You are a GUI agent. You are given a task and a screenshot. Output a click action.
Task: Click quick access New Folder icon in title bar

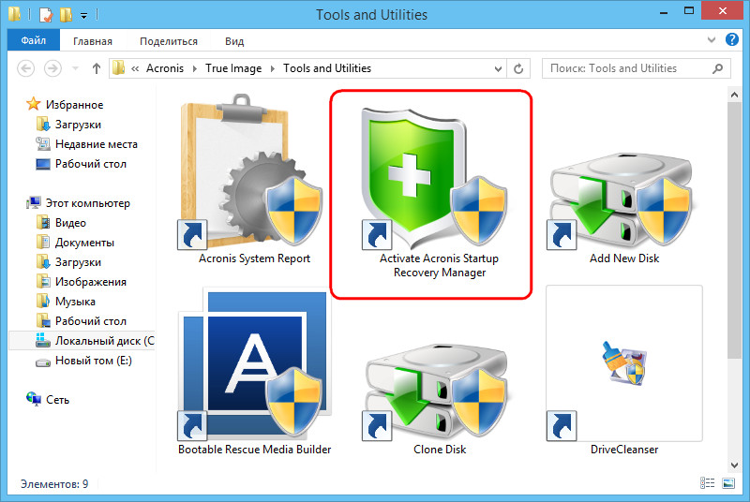[66, 15]
